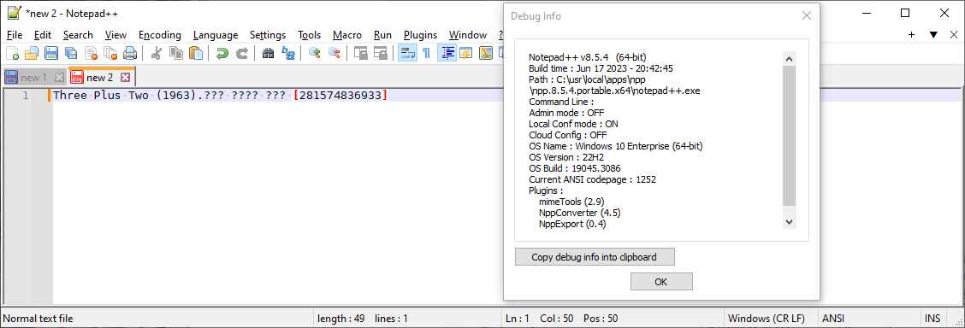Open the Settings menu
Viewport: 965px width, 328px height.
[268, 35]
